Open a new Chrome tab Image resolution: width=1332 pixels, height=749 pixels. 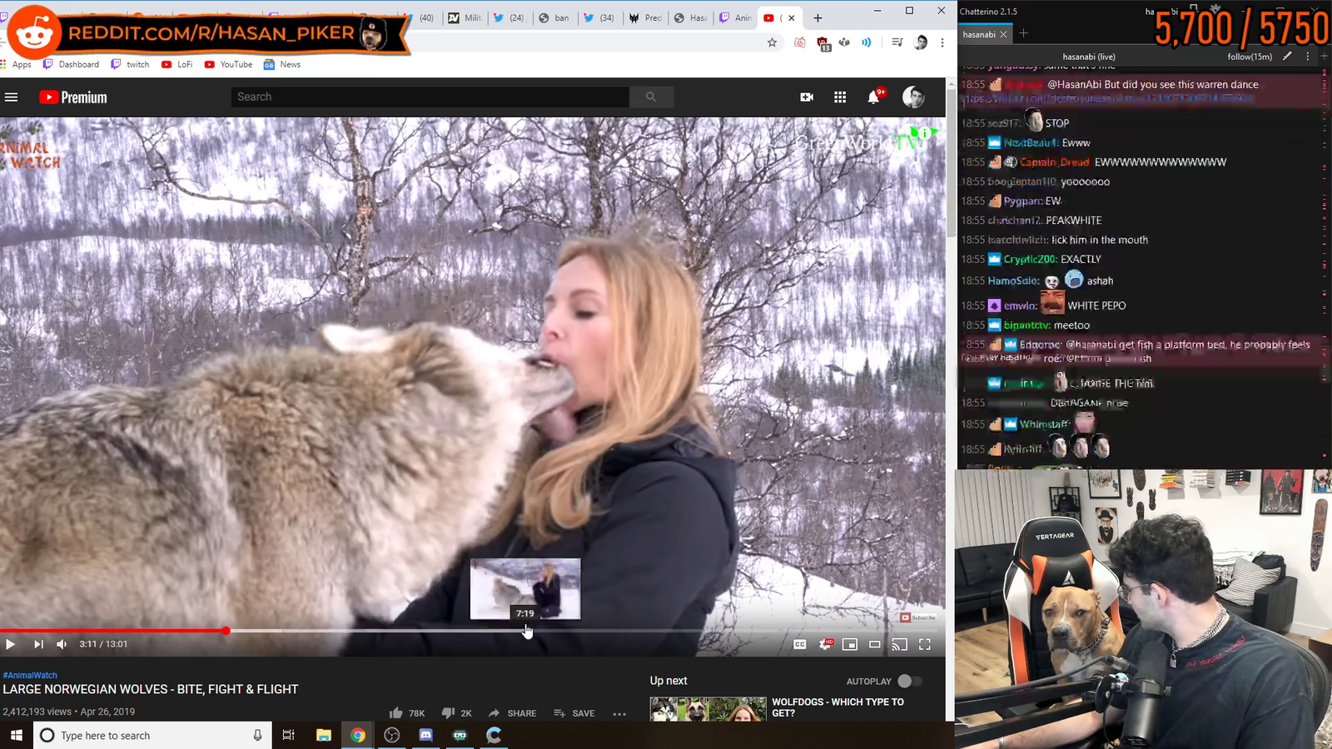click(818, 17)
